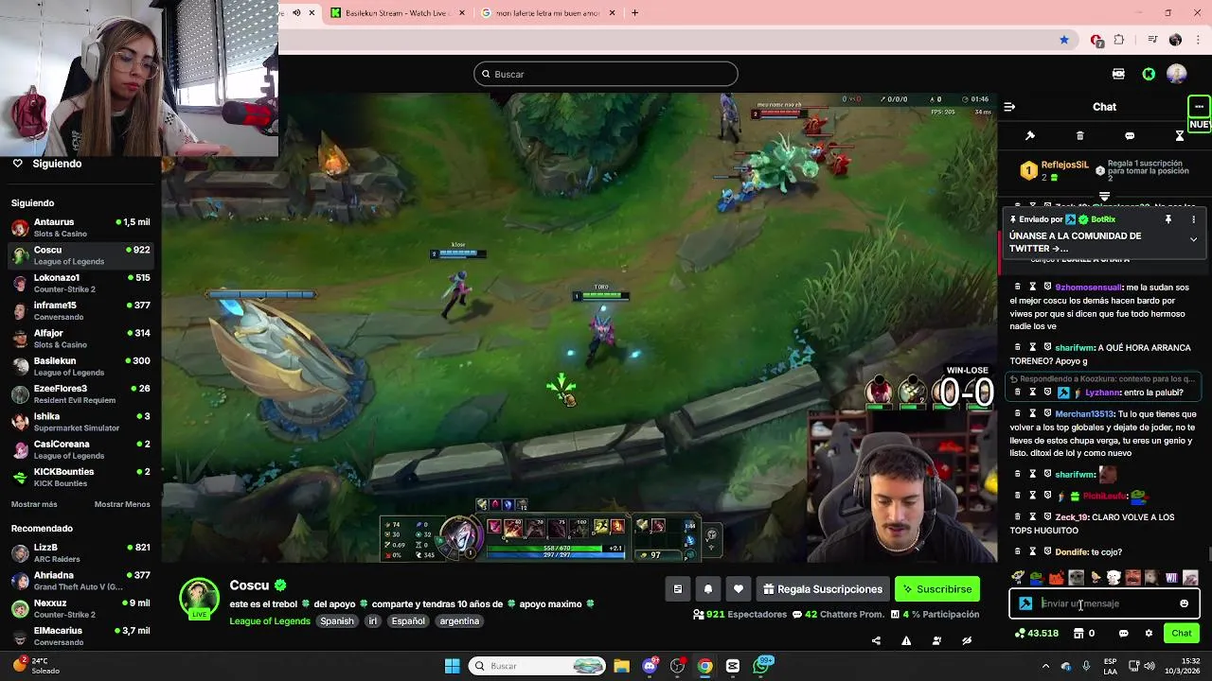Open LizzB recommended channel
Viewport: 1212px width, 681px height.
pos(80,552)
